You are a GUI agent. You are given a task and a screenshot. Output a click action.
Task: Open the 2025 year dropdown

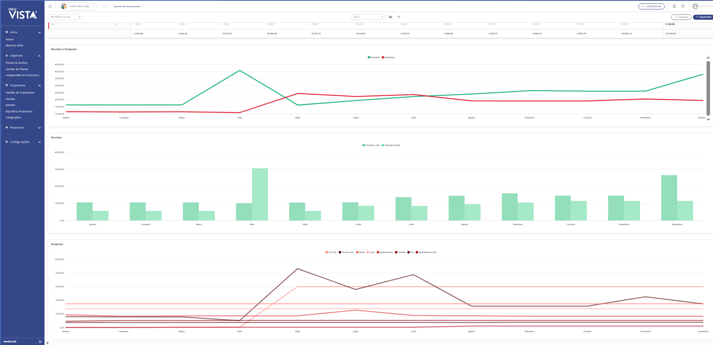click(x=368, y=17)
